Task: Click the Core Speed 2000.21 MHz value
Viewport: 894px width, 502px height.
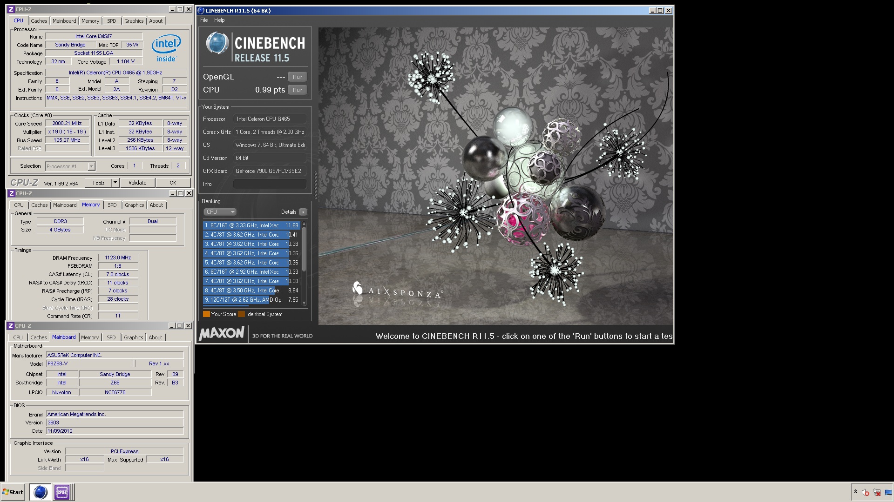Action: [67, 124]
